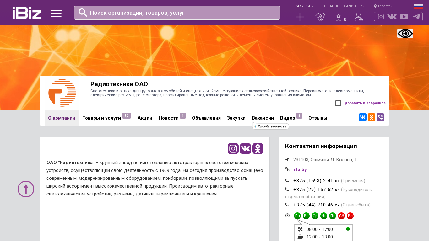Open the О компании tab
Viewport: 429px width, 241px height.
coord(62,118)
